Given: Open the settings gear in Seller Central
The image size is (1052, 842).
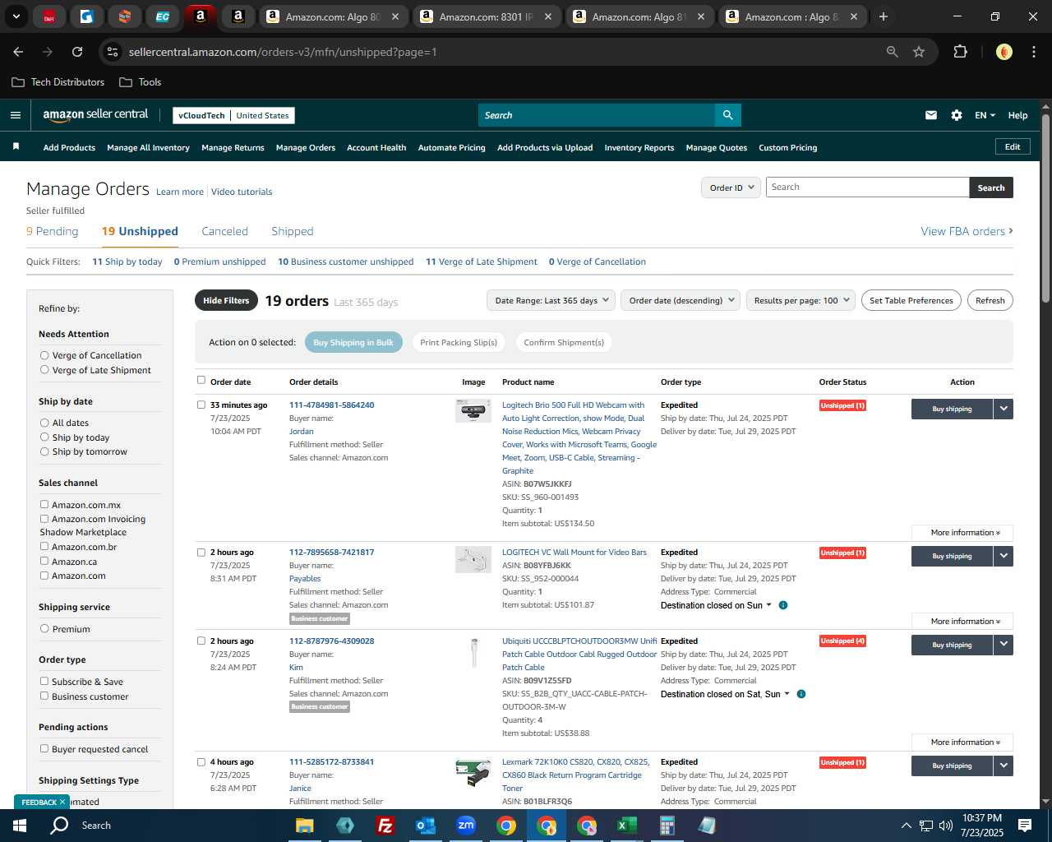Looking at the screenshot, I should point(957,115).
